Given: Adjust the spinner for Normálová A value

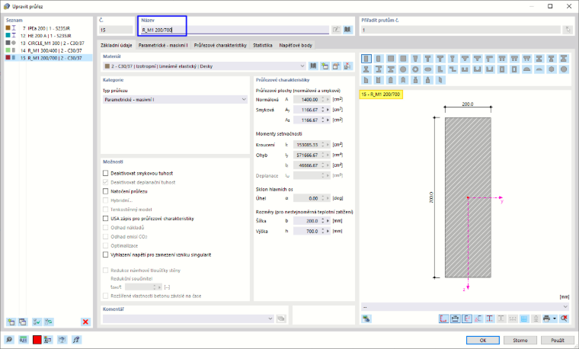Looking at the screenshot, I should [323, 99].
